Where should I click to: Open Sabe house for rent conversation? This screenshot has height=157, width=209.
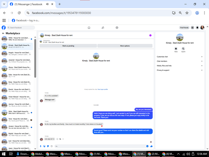click(17, 75)
